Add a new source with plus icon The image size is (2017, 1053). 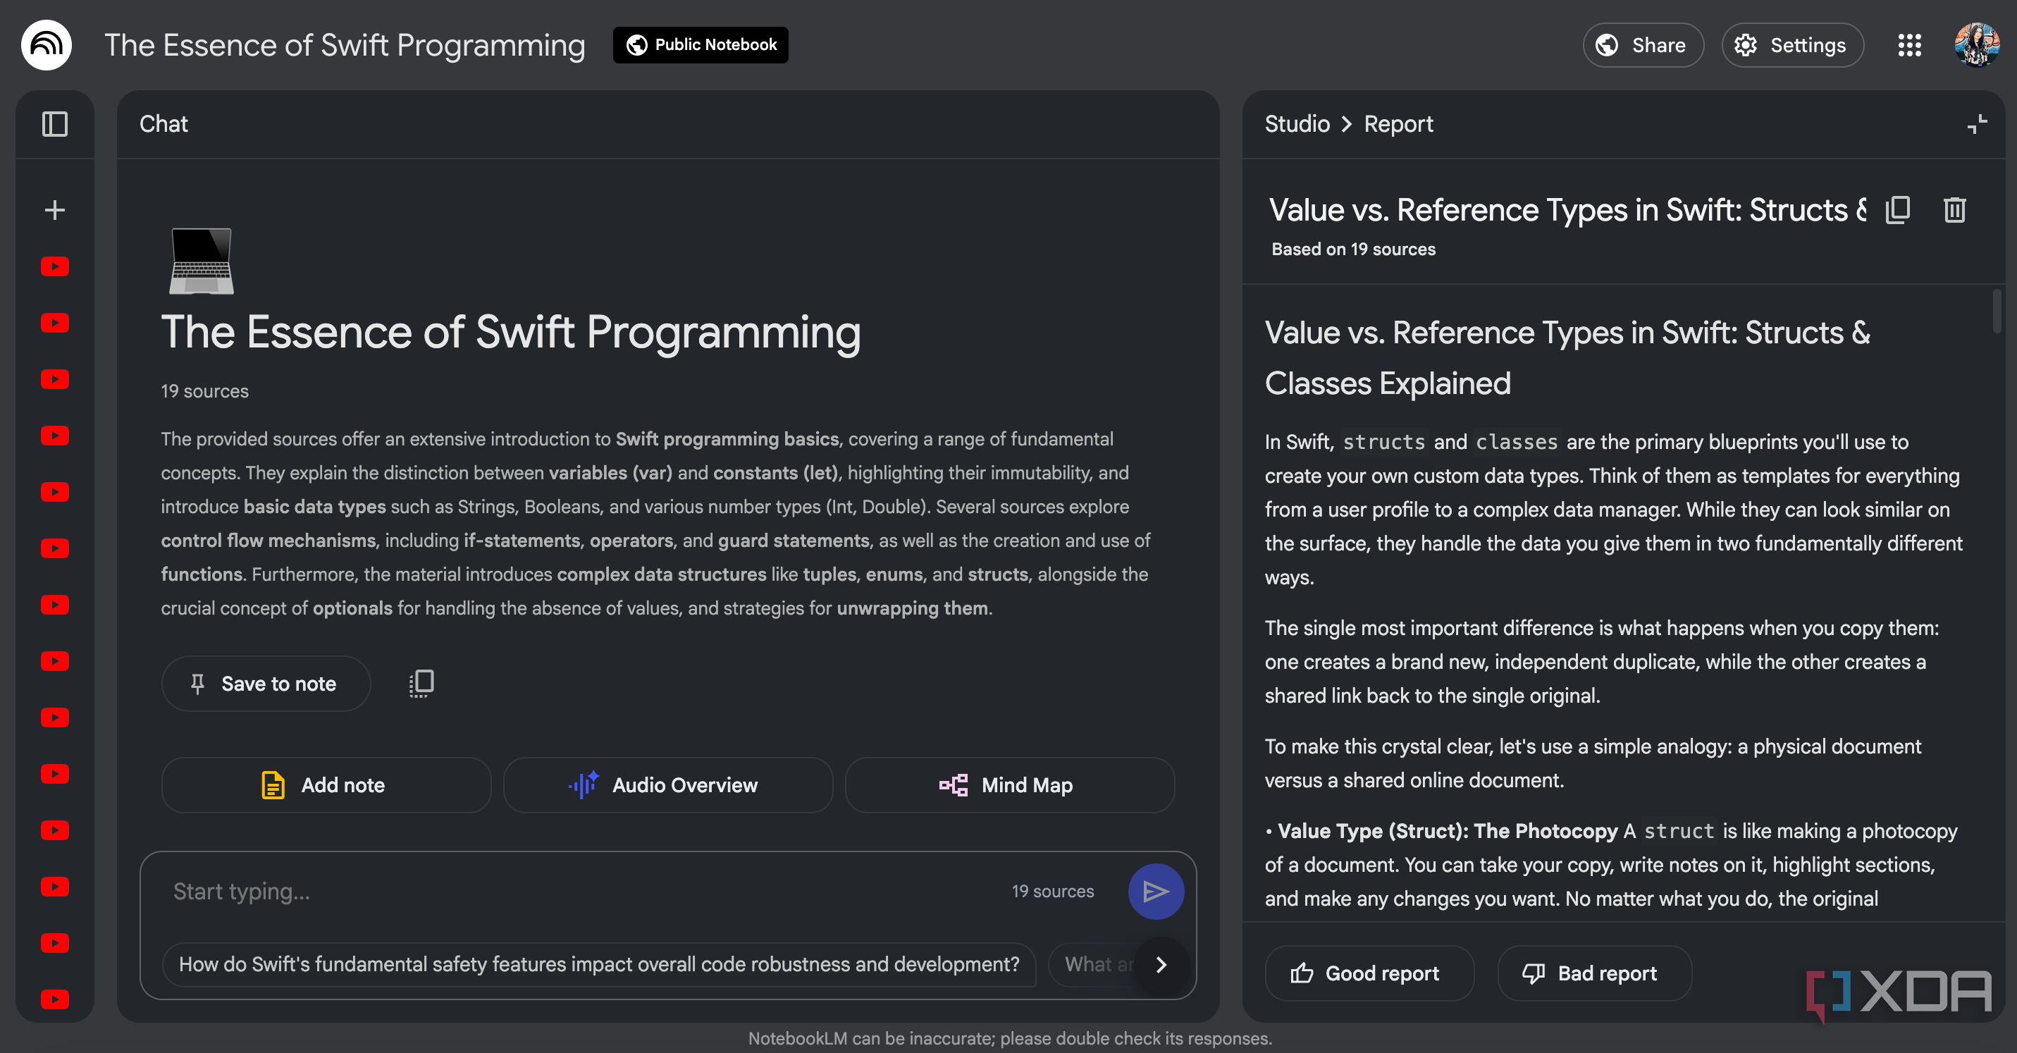[x=55, y=210]
